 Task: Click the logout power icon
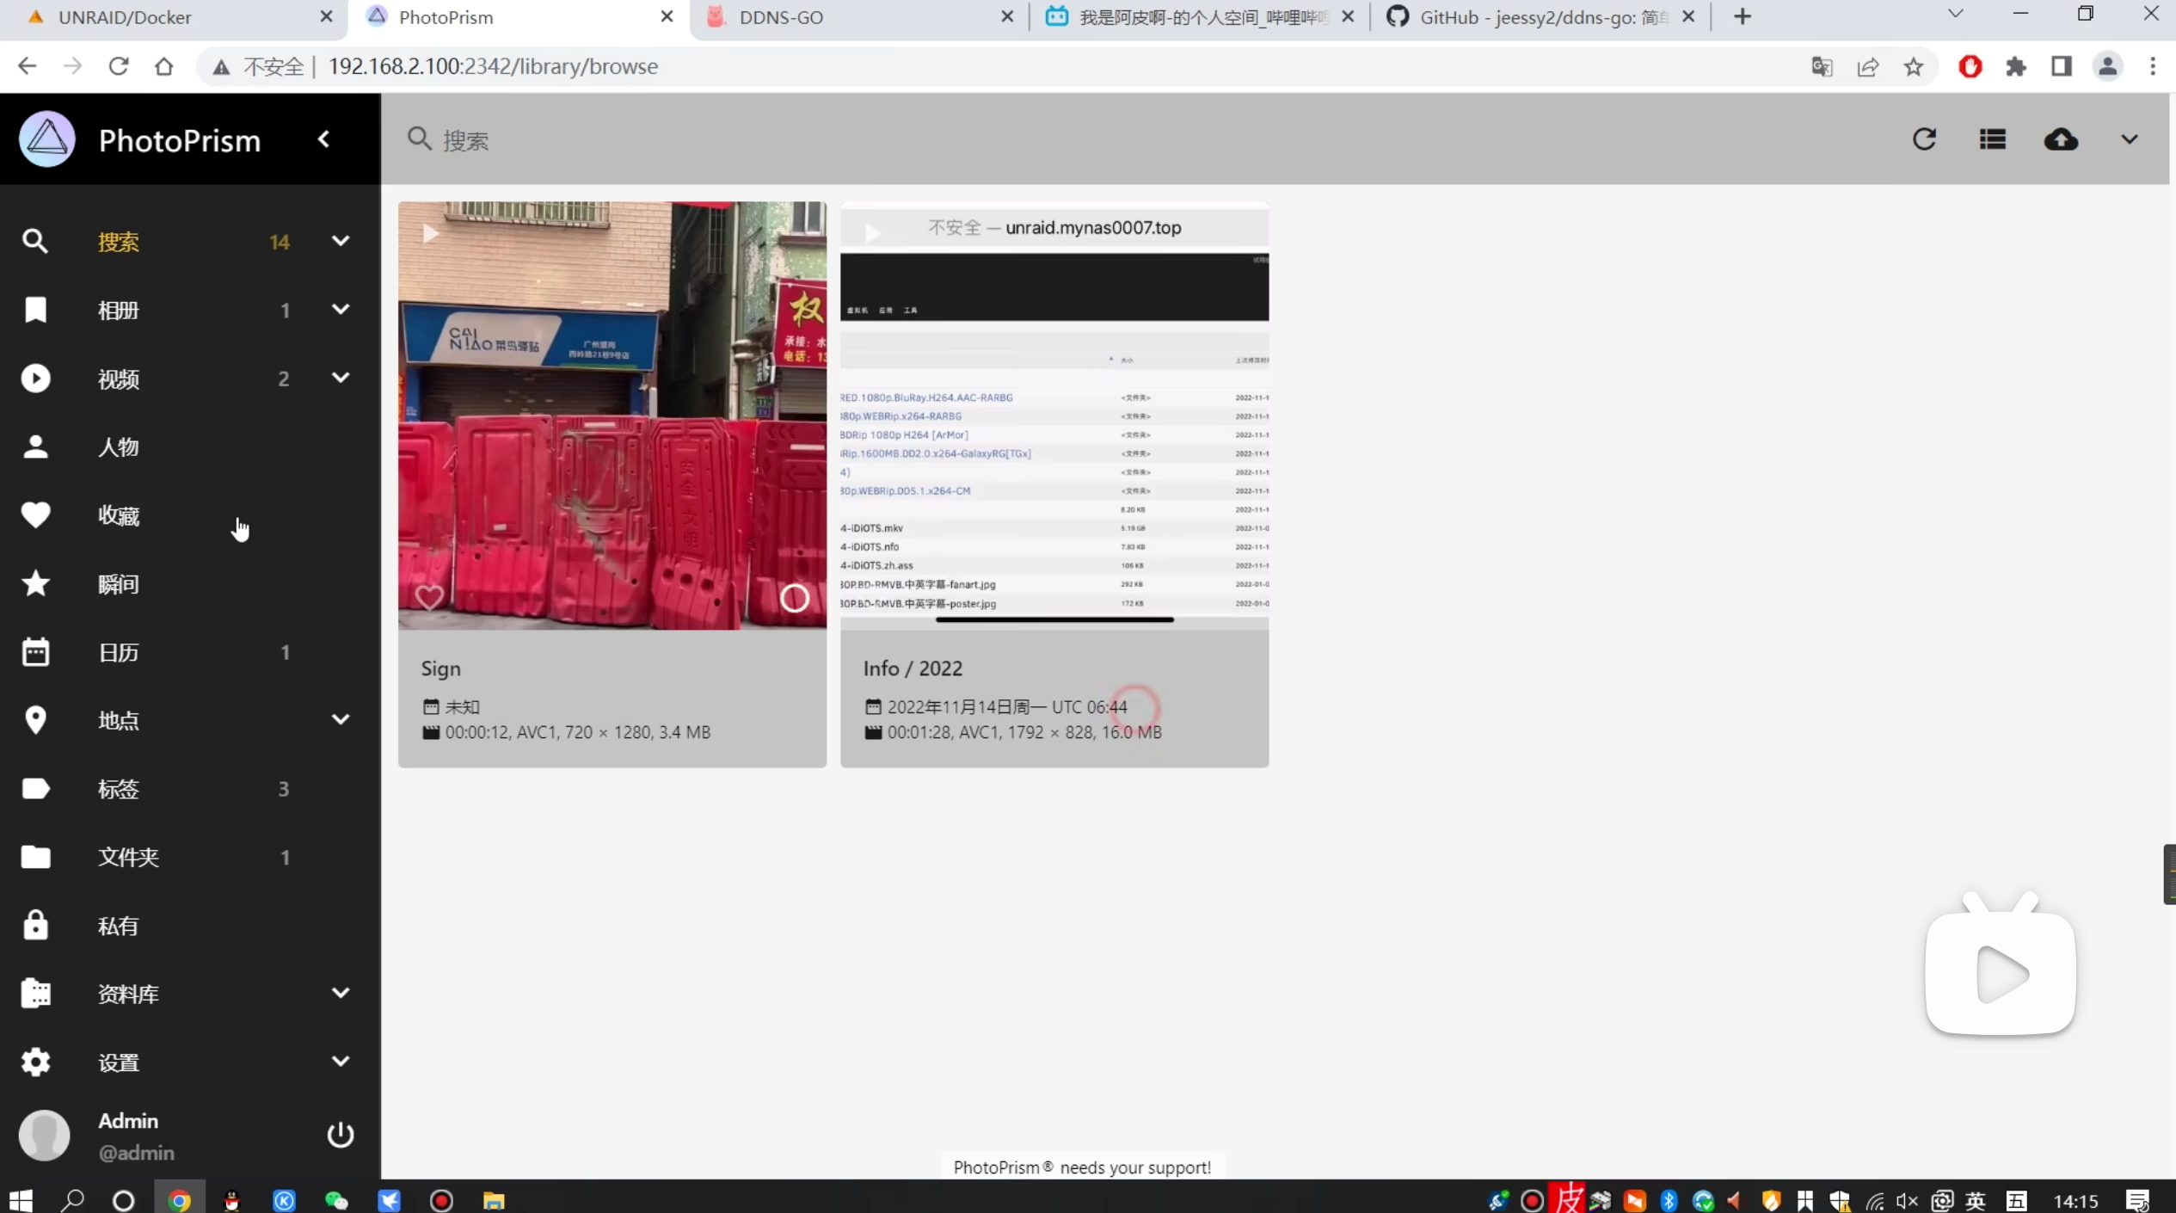[x=341, y=1135]
